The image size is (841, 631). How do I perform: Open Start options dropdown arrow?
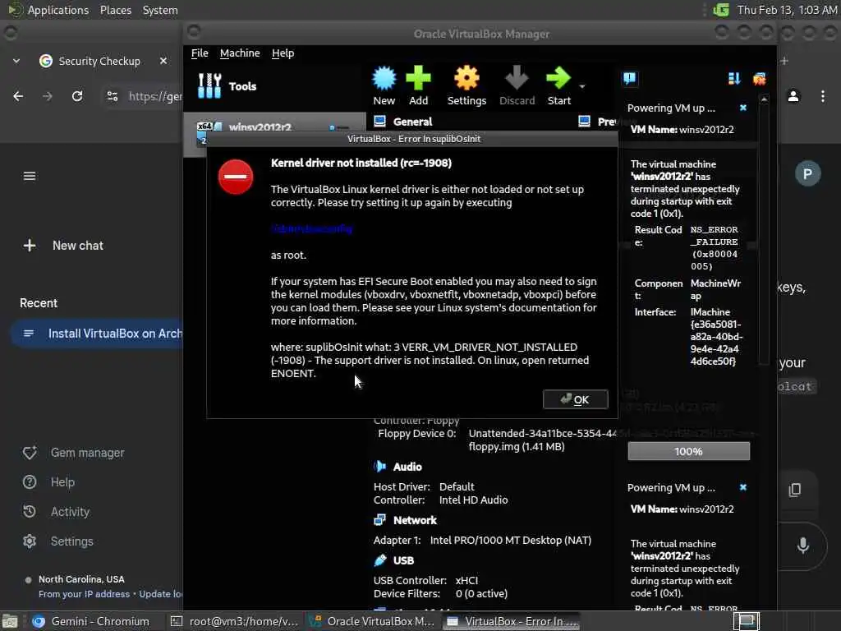coord(582,85)
